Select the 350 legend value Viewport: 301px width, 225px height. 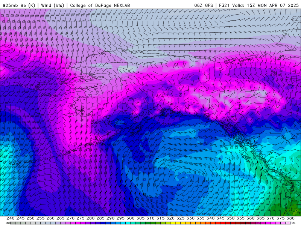pyautogui.click(x=230, y=218)
